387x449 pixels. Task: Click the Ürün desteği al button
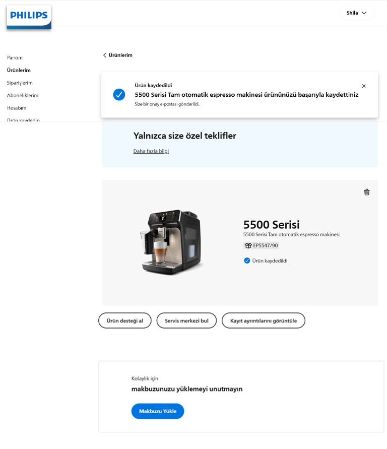tap(125, 320)
